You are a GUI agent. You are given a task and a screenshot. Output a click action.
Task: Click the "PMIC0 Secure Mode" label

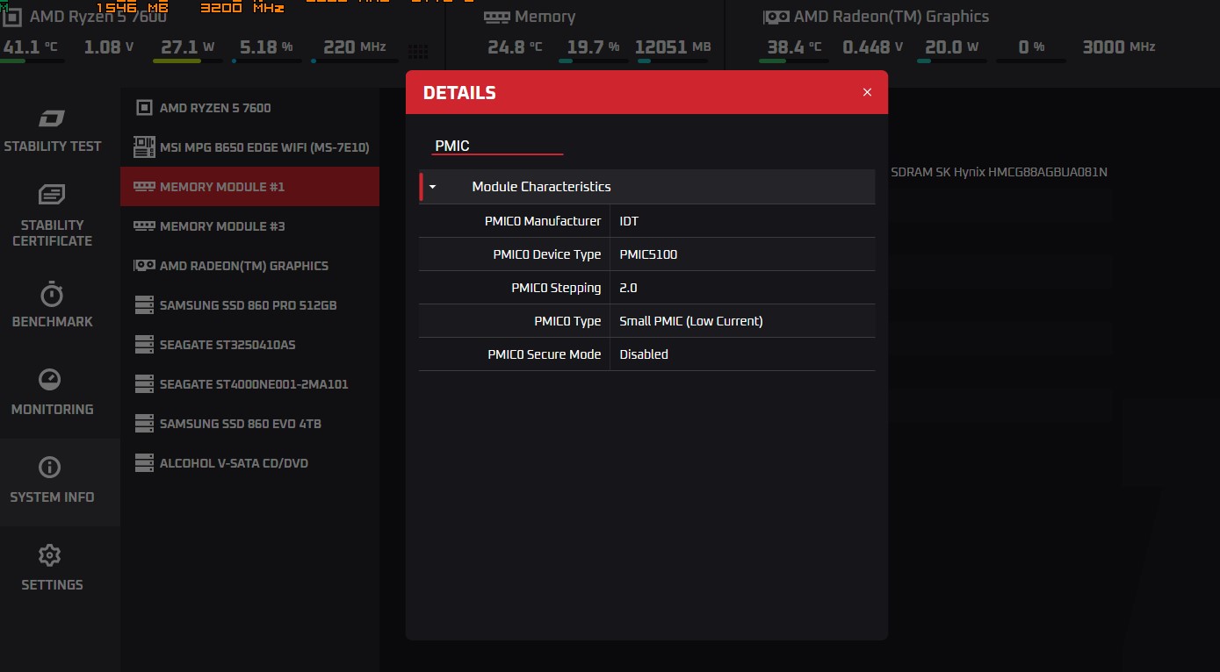(x=545, y=354)
